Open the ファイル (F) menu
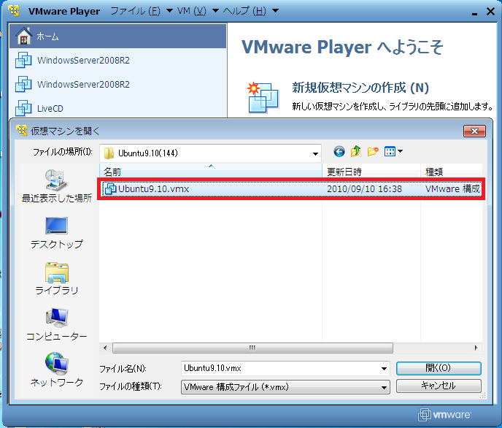 click(x=135, y=11)
